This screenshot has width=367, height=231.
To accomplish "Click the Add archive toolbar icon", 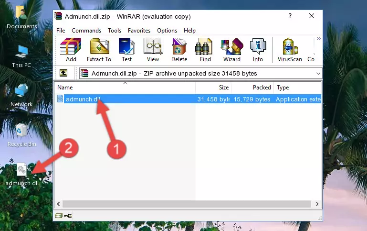I will point(71,50).
